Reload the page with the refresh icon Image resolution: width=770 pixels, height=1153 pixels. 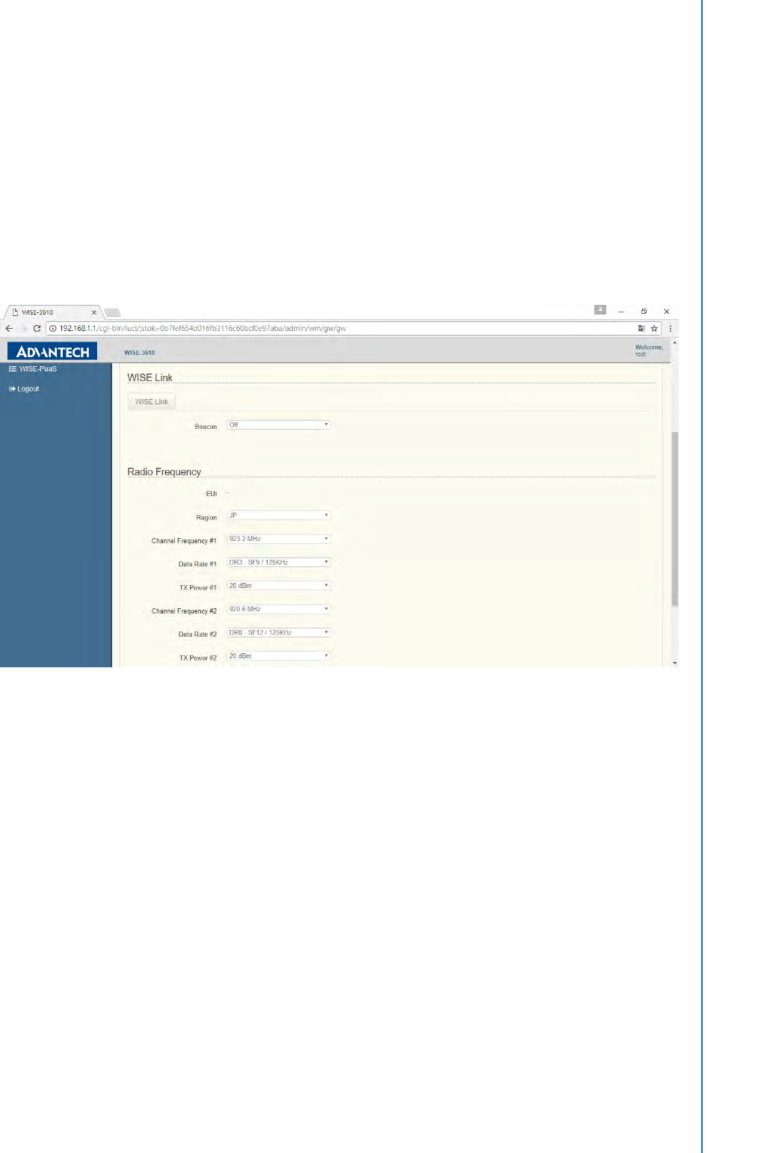click(37, 328)
